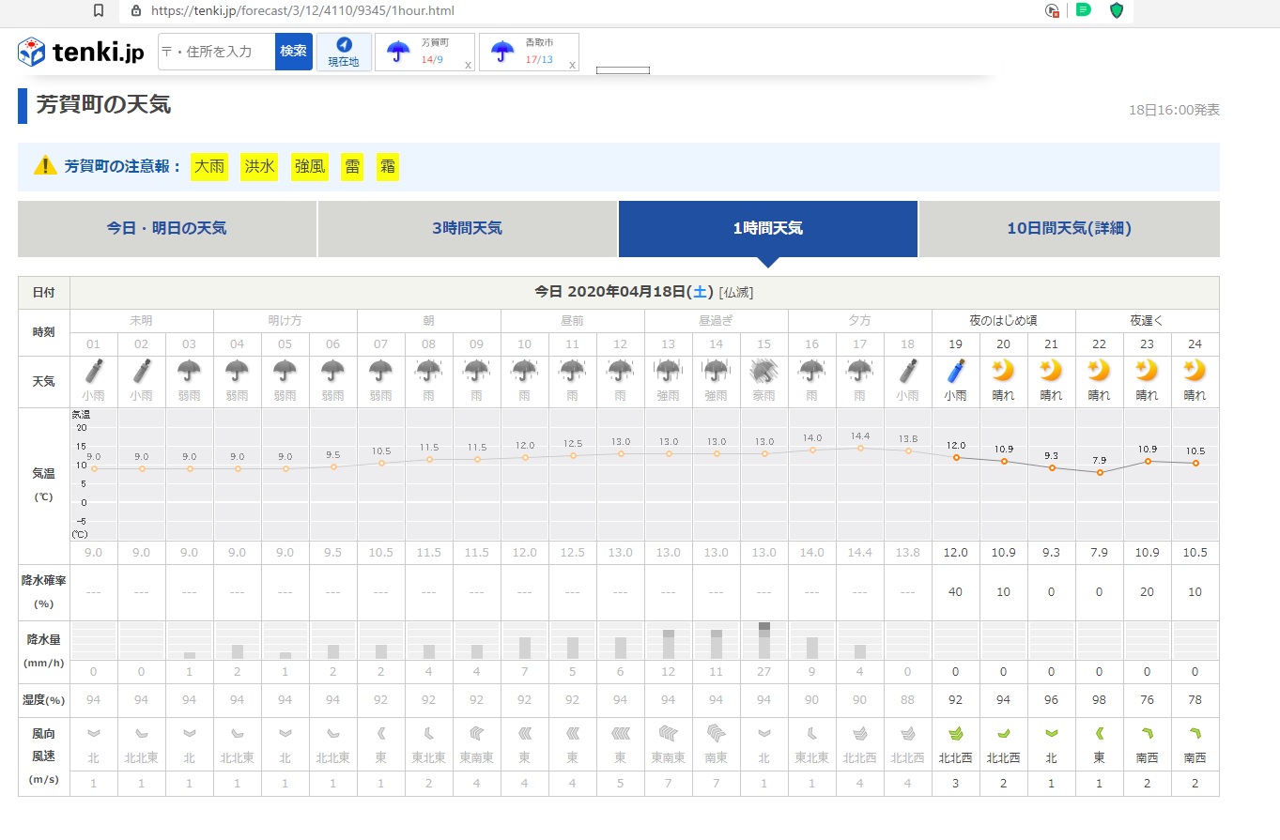Click the browser bookmark icon
The height and width of the screenshot is (840, 1280).
99,11
